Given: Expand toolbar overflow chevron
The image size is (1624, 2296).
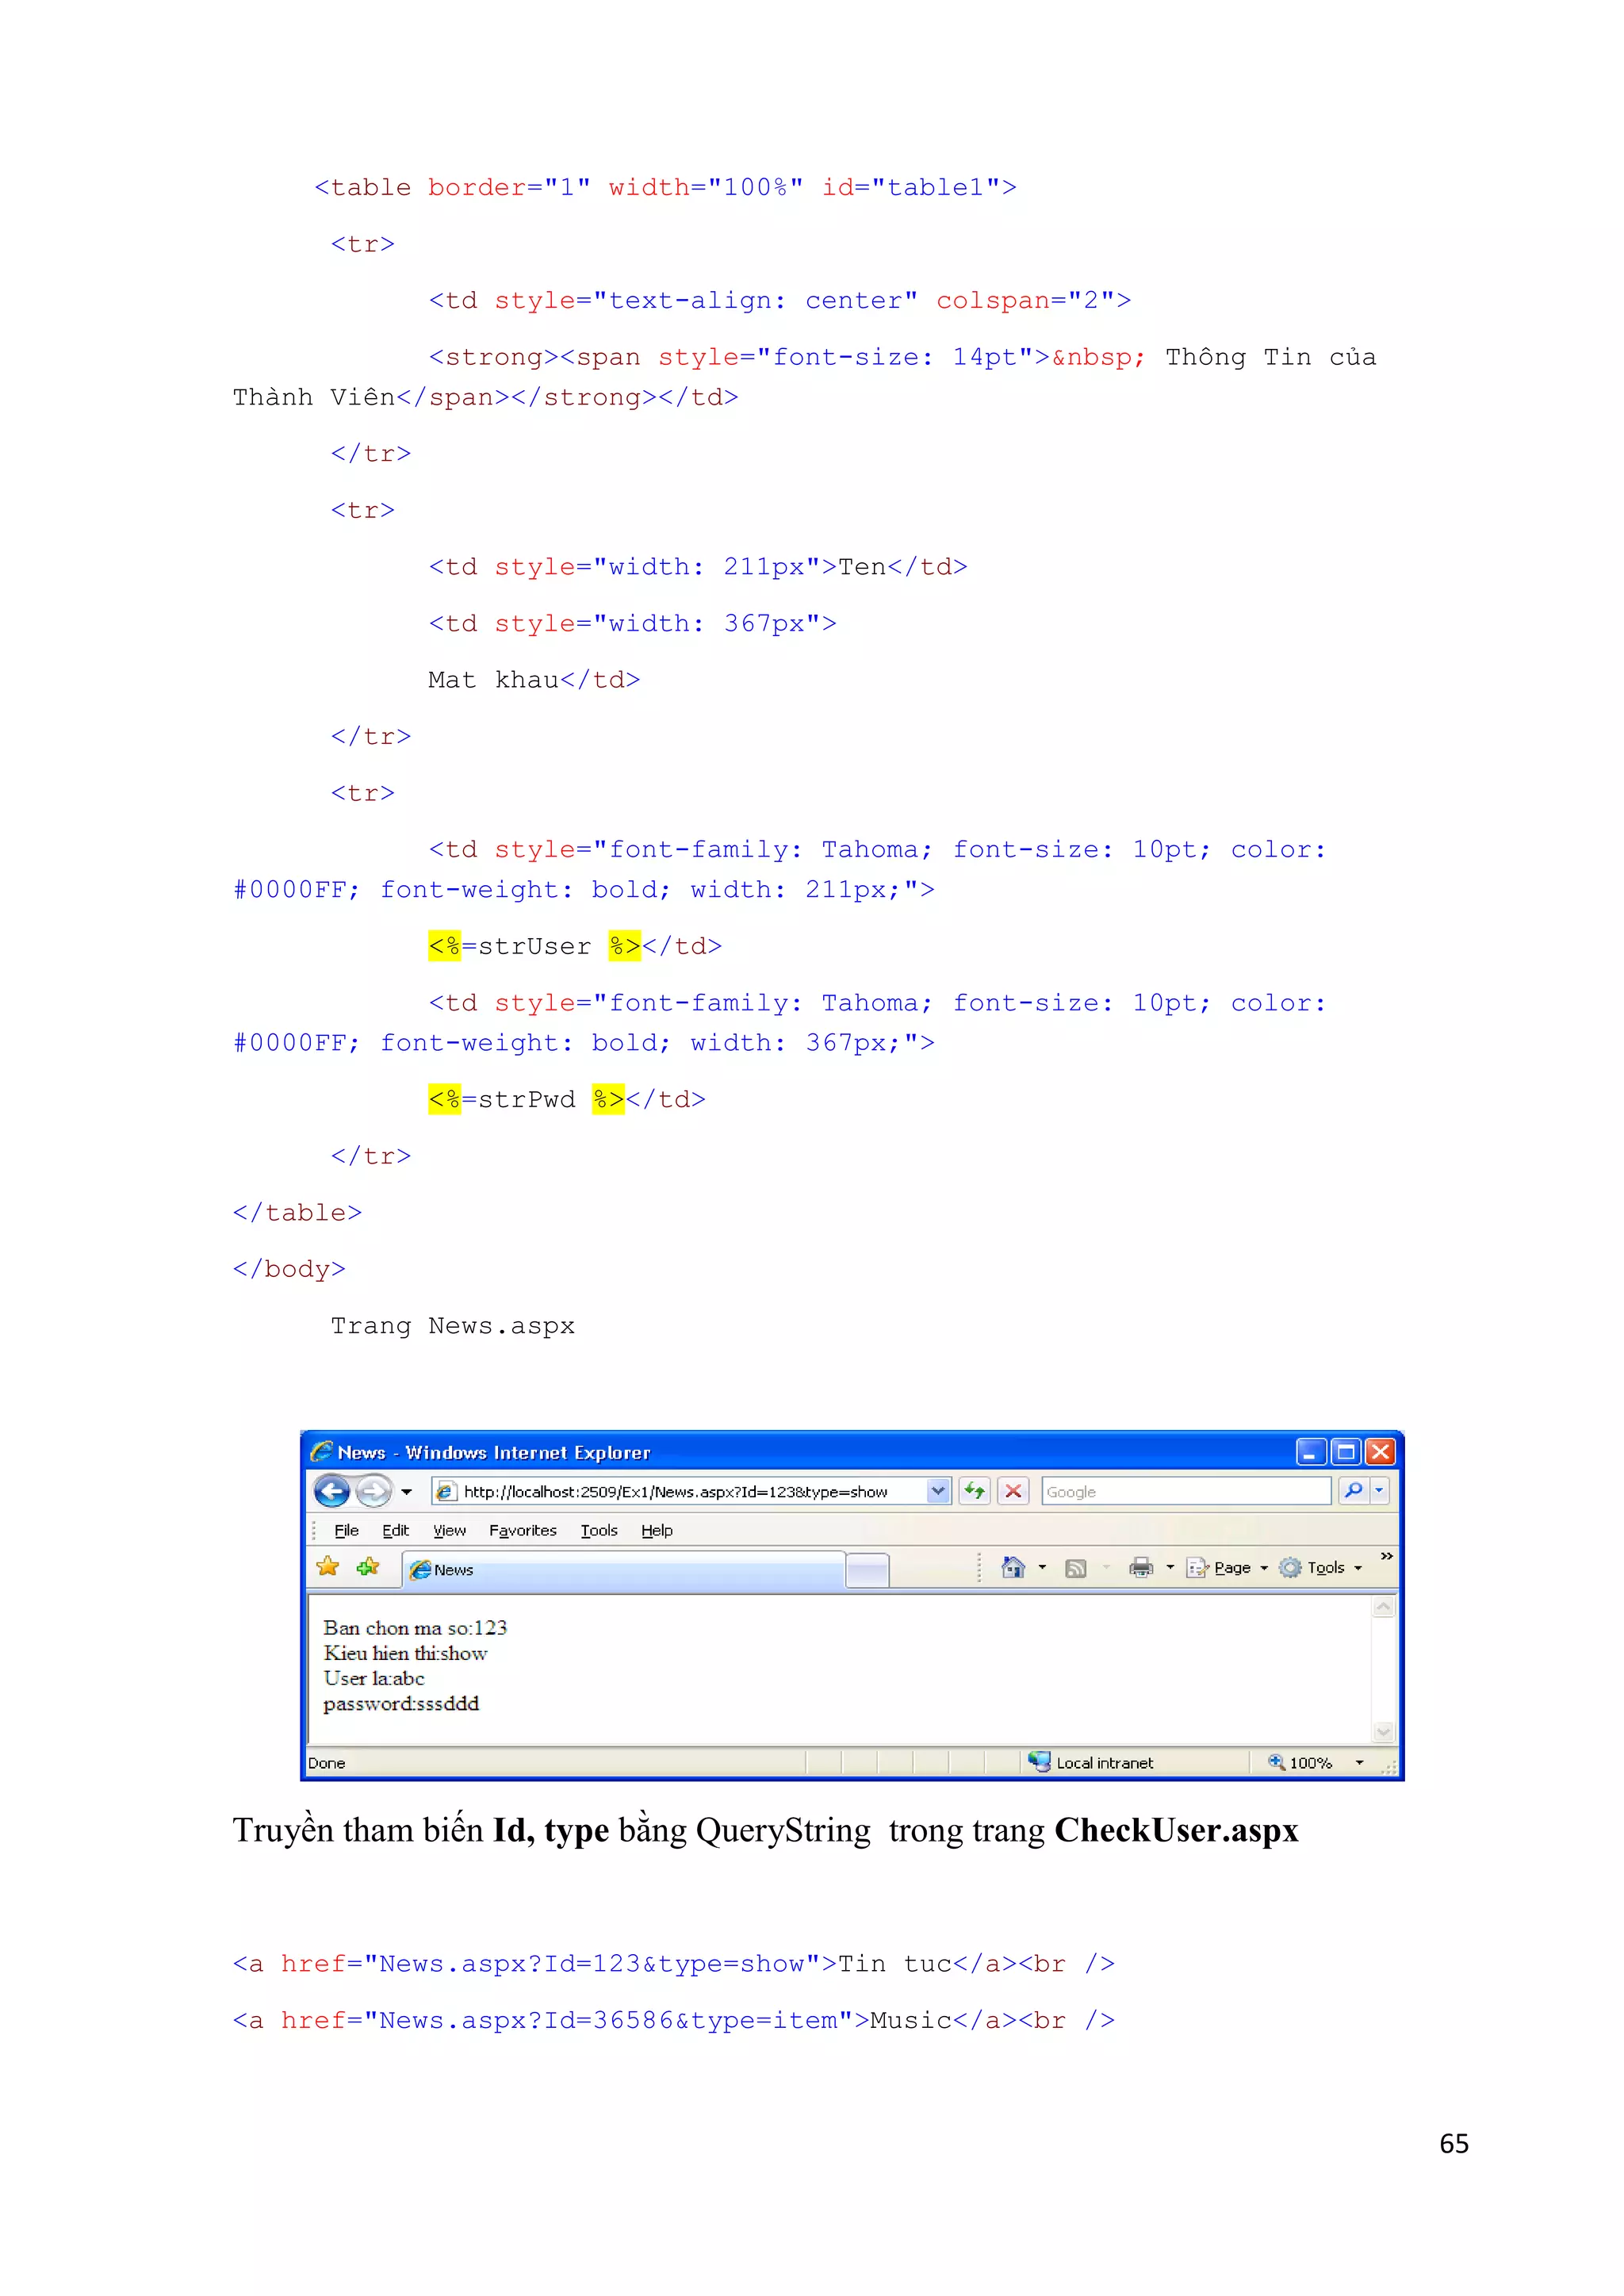Looking at the screenshot, I should click(1386, 1556).
